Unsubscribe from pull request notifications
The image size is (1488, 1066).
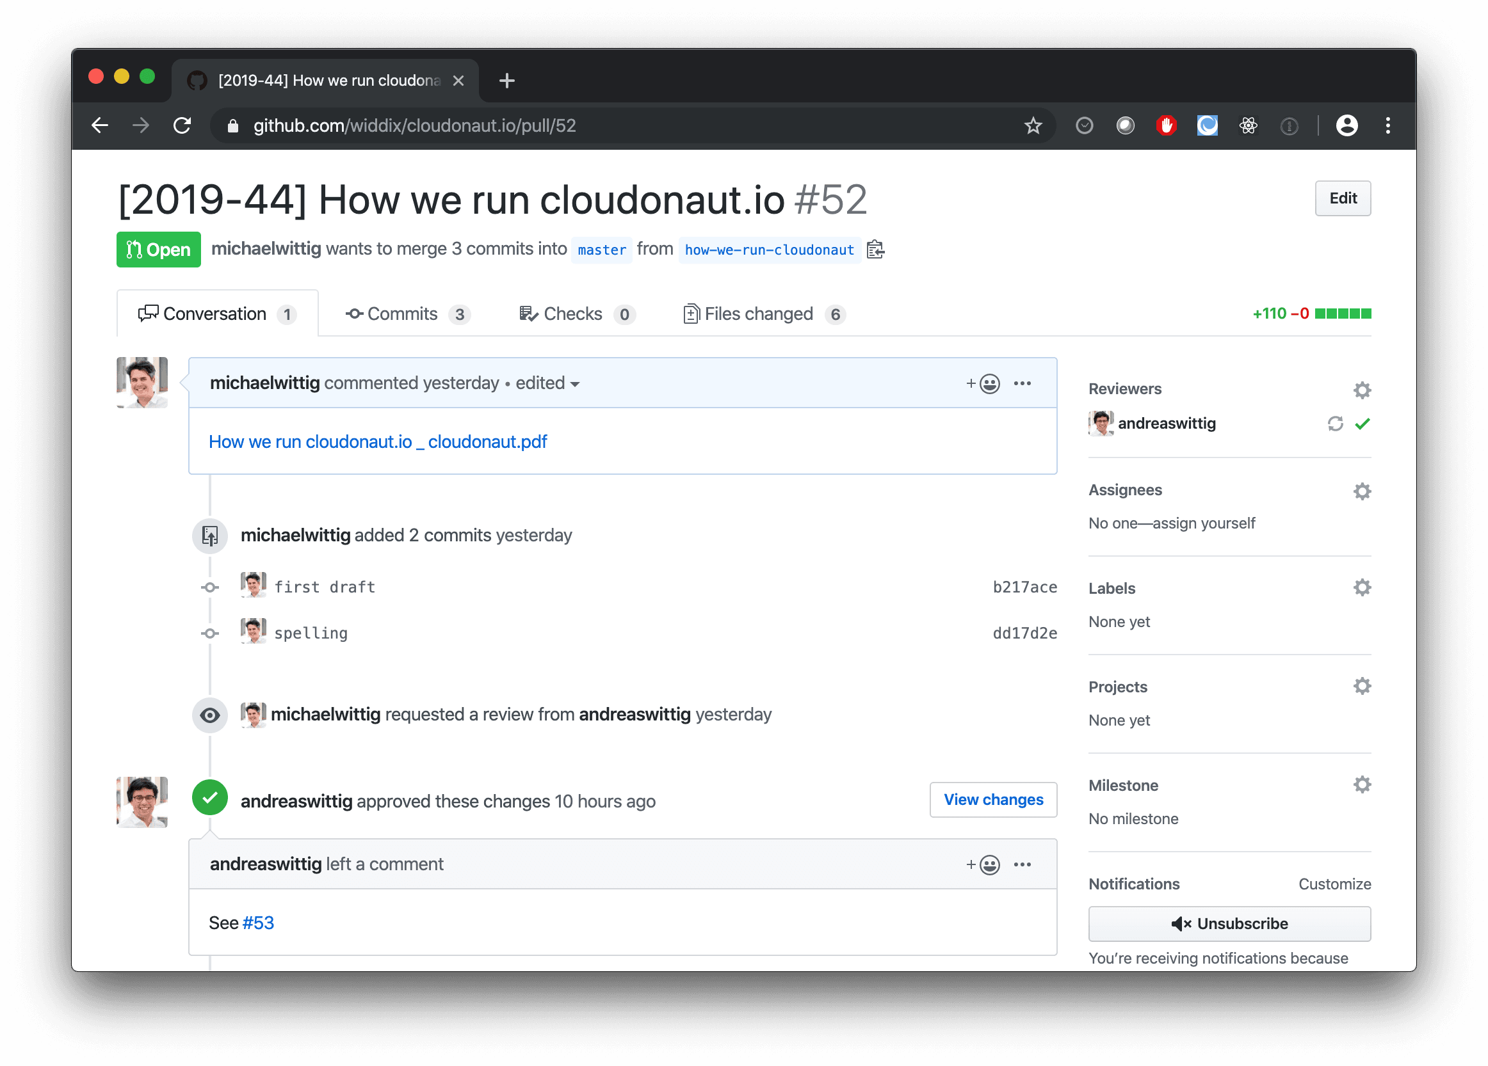pyautogui.click(x=1229, y=923)
